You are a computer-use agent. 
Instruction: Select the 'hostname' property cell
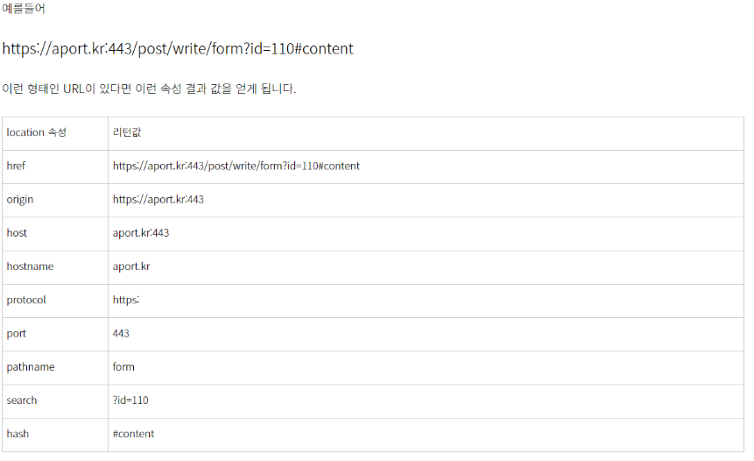[55, 267]
